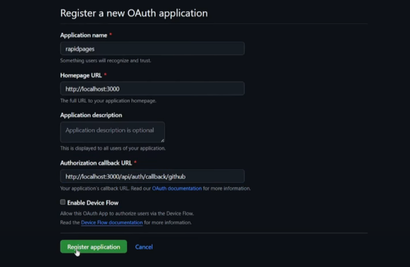Click the "Register a new OAuth application" heading
The width and height of the screenshot is (410, 267).
pyautogui.click(x=134, y=13)
